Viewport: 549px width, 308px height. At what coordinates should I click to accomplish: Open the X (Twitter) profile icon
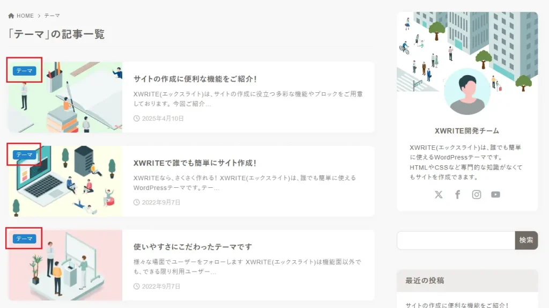(x=439, y=194)
